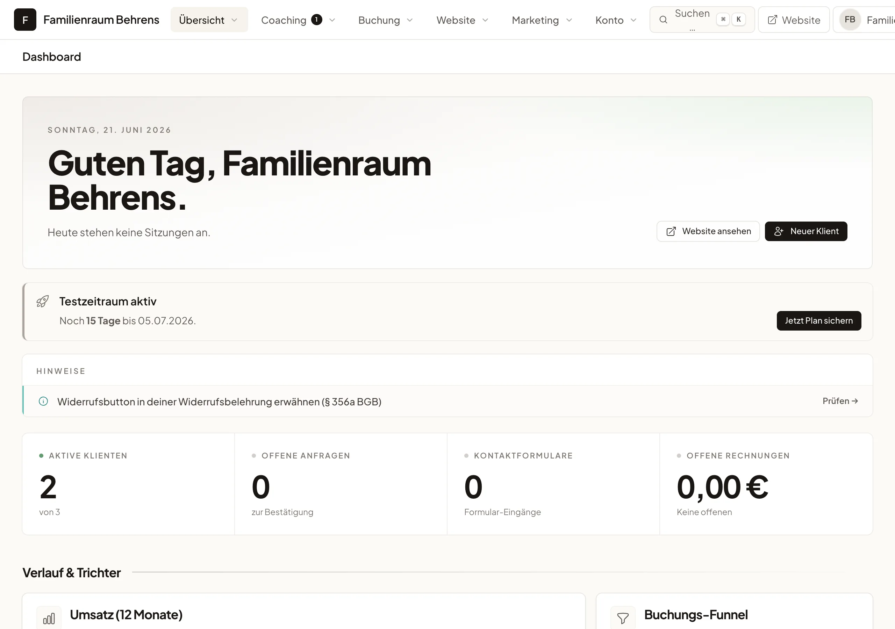Viewport: 895px width, 629px height.
Task: Click the Dashboard page title
Action: pyautogui.click(x=52, y=57)
